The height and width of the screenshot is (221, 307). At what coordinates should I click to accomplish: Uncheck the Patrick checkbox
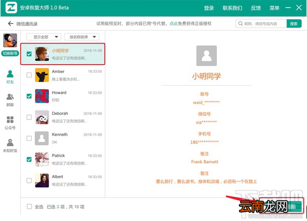point(29,159)
